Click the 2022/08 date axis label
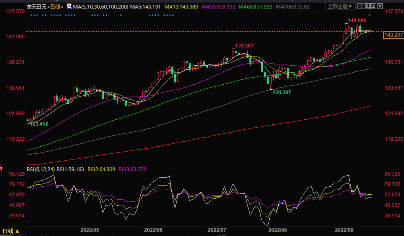The image size is (404, 236). tap(278, 230)
